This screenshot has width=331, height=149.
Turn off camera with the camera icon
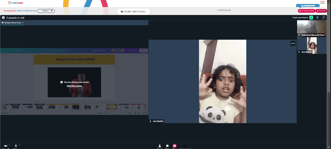point(6,146)
